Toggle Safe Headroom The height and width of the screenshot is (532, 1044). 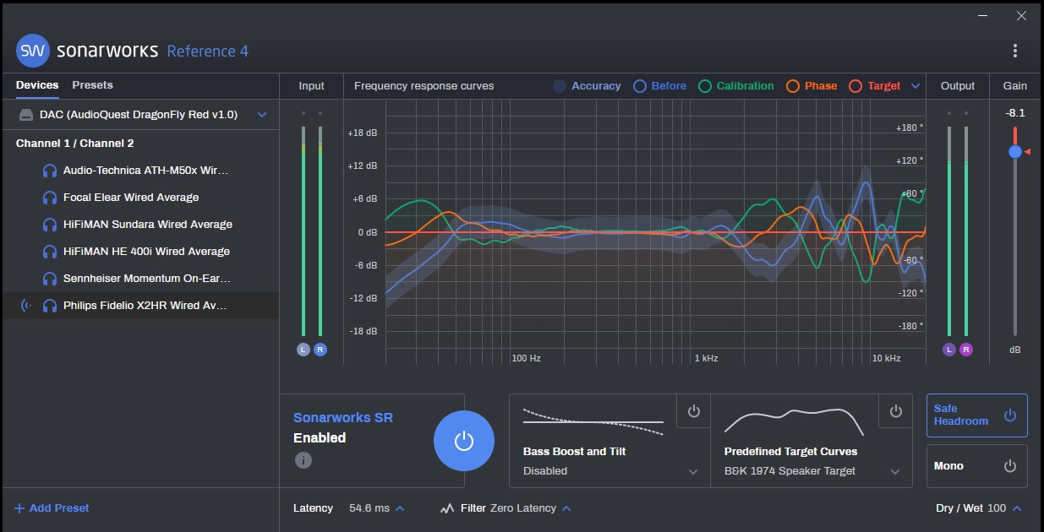(x=977, y=415)
